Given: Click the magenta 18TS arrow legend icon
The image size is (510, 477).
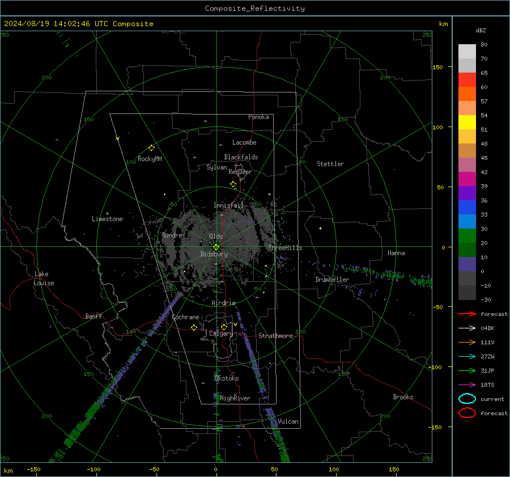Looking at the screenshot, I should (x=467, y=385).
